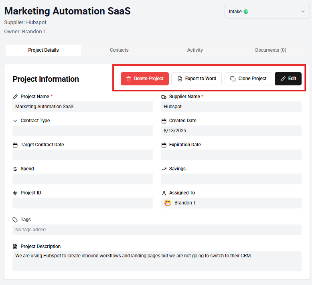Click the pencil icon on Edit button
Viewport: 312px width, 285px height.
coord(283,79)
